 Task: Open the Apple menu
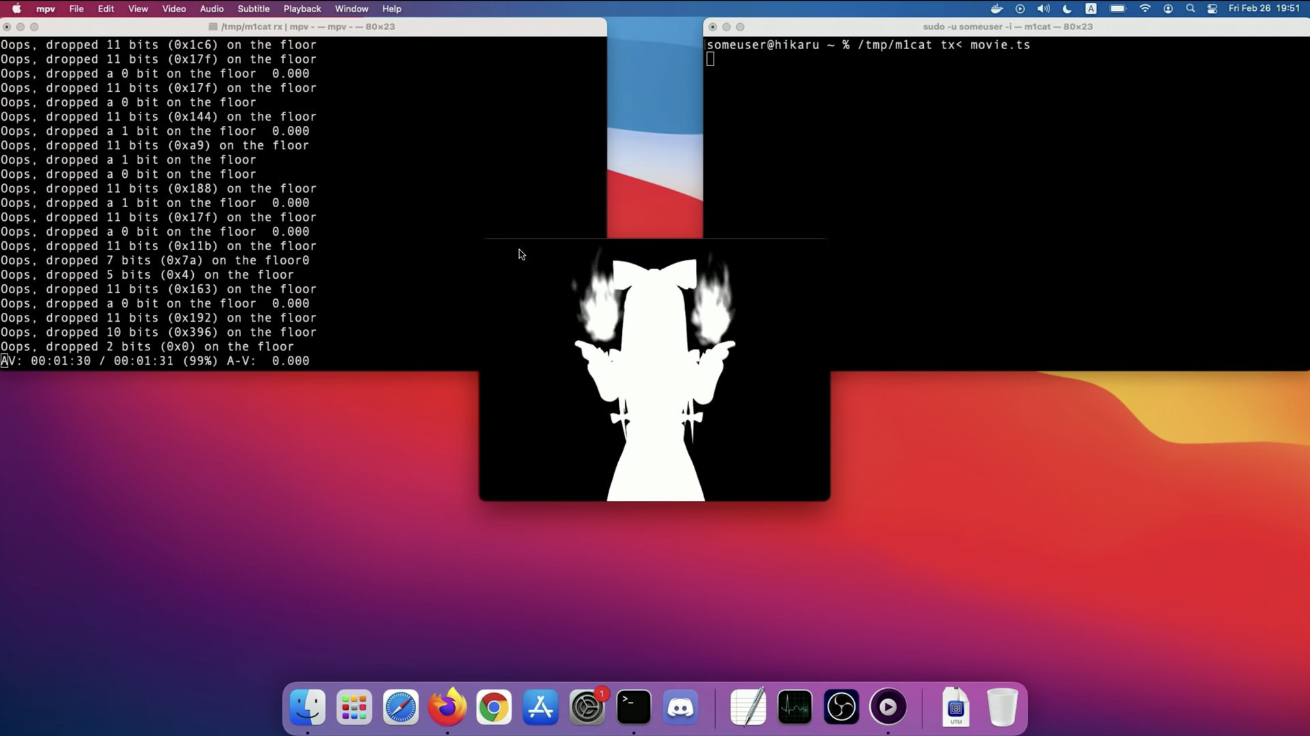16,9
